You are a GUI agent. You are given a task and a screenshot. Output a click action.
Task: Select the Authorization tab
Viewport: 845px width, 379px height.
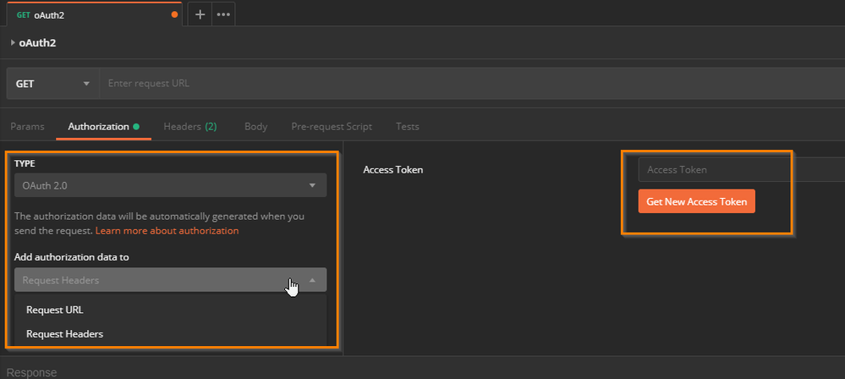pos(98,126)
